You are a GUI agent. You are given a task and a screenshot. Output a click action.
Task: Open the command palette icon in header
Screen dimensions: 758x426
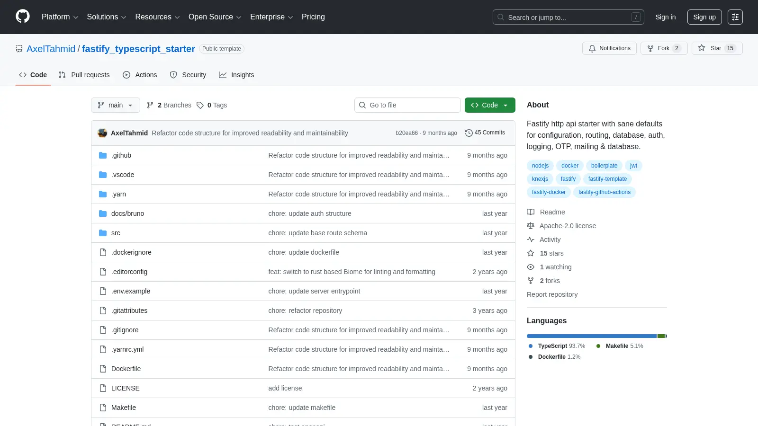coord(735,17)
